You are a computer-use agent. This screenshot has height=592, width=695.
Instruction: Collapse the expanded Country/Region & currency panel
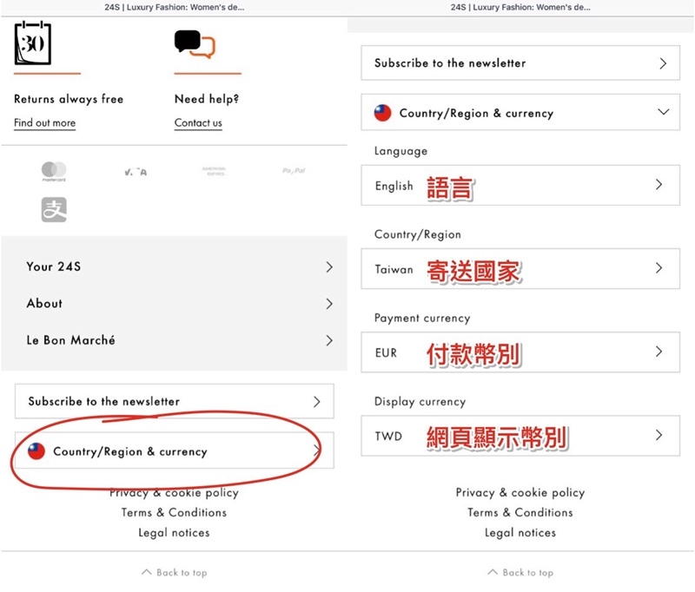(520, 112)
